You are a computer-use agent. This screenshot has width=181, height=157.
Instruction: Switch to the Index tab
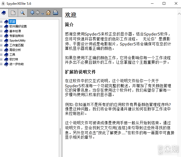(13, 13)
